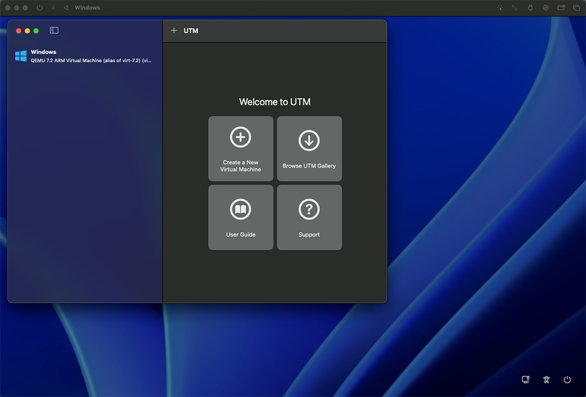Select the network icon on the Windows setup screen

(525, 379)
